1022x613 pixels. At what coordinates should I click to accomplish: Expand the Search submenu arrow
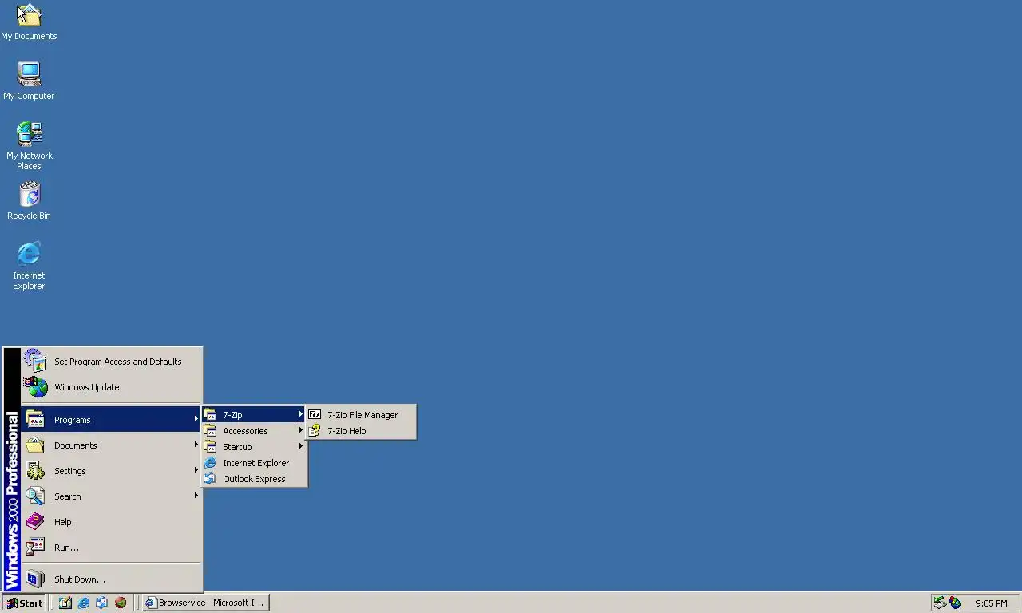196,496
